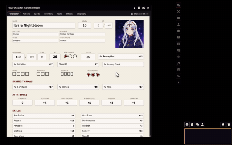Expand the collapsed sidebar with the arrow
Image resolution: width=232 pixels, height=145 pixels.
click(179, 82)
